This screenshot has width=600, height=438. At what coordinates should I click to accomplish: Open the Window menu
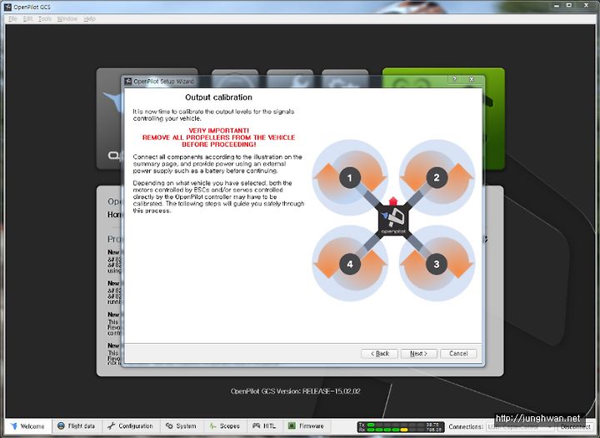(x=67, y=18)
